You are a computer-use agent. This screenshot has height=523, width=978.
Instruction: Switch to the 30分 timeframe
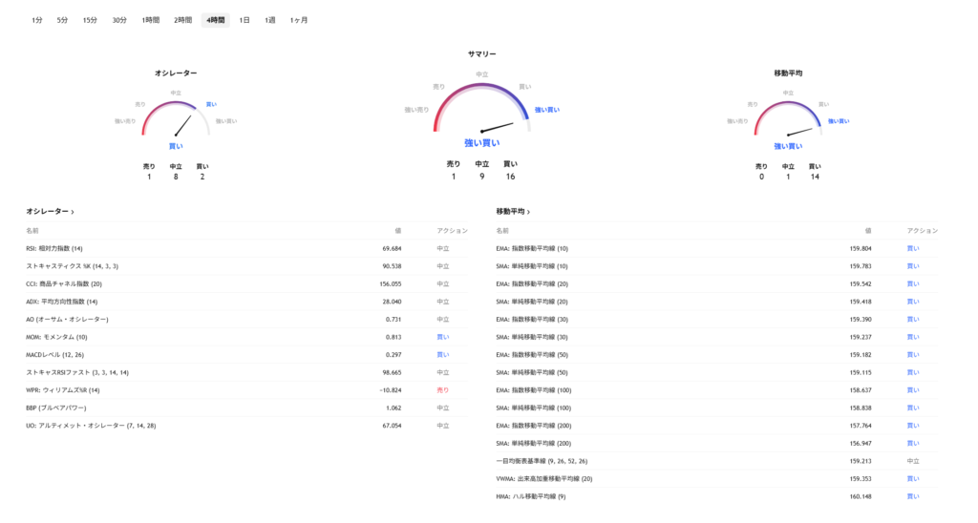point(119,20)
